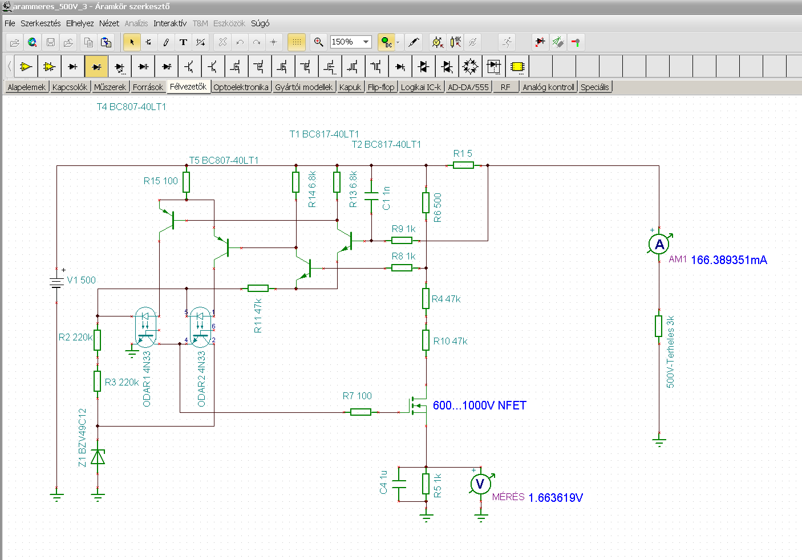Click the "R7 100" resistor label
This screenshot has width=802, height=560.
(357, 396)
